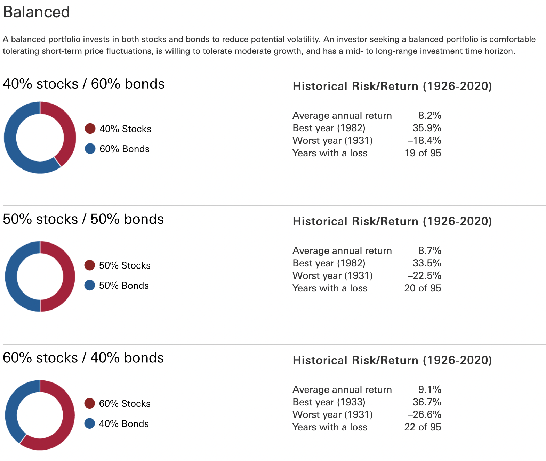Click the "60% stocks / 40% bonds" heading

coord(83,358)
